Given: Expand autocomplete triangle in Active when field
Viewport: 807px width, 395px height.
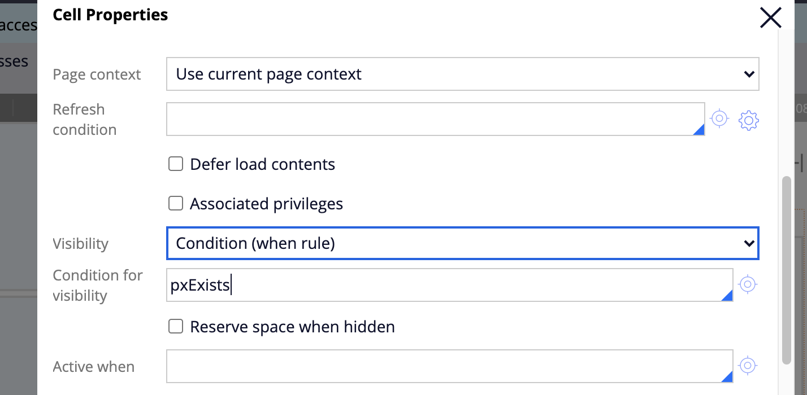Looking at the screenshot, I should tap(727, 377).
